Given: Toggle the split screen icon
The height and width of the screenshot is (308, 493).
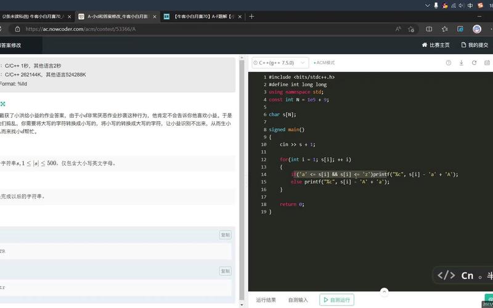Looking at the screenshot, I should pos(429,29).
